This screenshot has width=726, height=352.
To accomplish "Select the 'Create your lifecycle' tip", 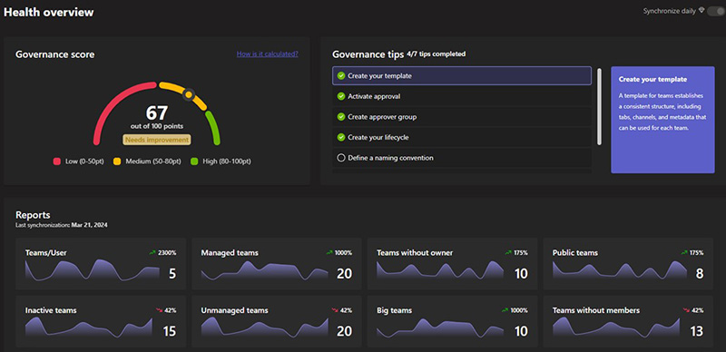I will 462,137.
